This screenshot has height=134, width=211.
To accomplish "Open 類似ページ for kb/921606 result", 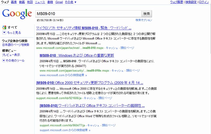I will [105, 98].
